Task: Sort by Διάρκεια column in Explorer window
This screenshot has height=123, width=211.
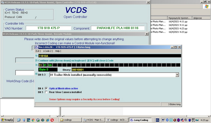Action: (202, 18)
